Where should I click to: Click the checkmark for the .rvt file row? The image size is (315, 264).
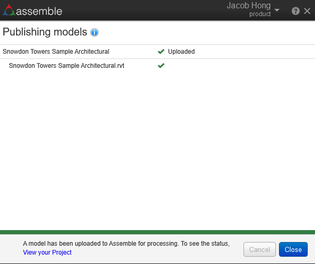(x=161, y=66)
